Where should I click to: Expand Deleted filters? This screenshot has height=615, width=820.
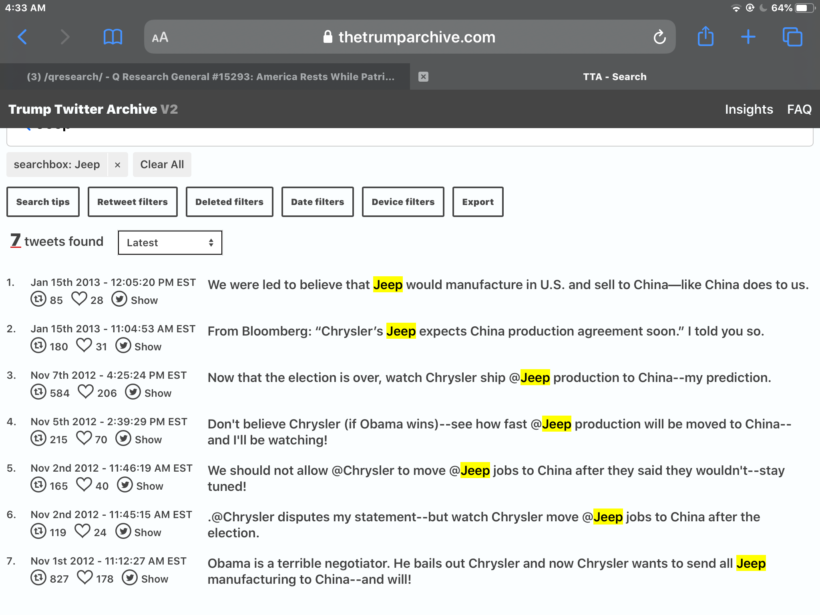click(x=229, y=202)
